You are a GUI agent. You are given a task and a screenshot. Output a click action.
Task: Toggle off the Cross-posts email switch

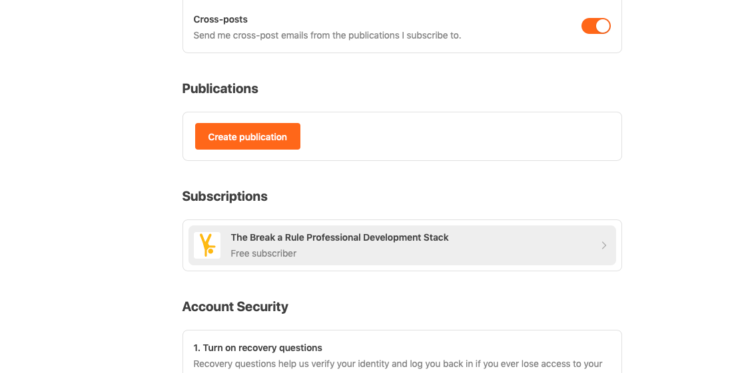[595, 26]
